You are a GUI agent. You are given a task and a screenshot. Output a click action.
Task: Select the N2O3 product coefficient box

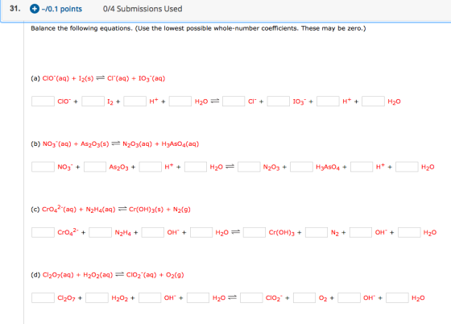click(249, 167)
